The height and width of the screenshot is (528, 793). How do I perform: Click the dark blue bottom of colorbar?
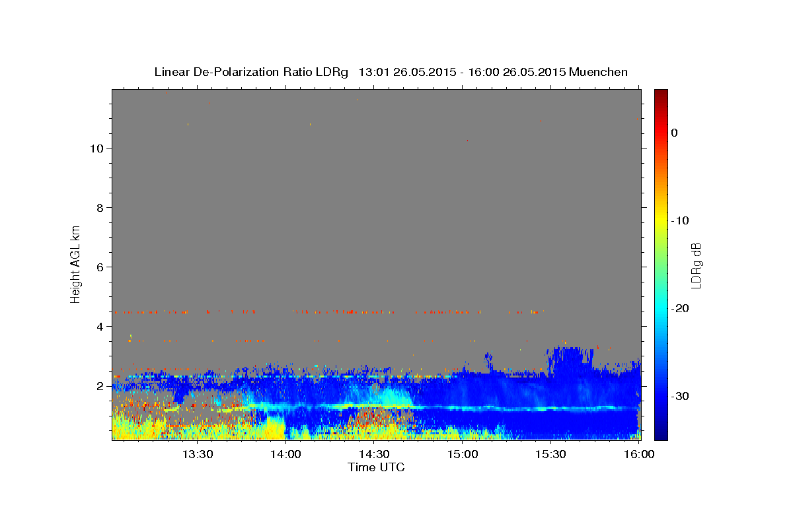coord(661,436)
